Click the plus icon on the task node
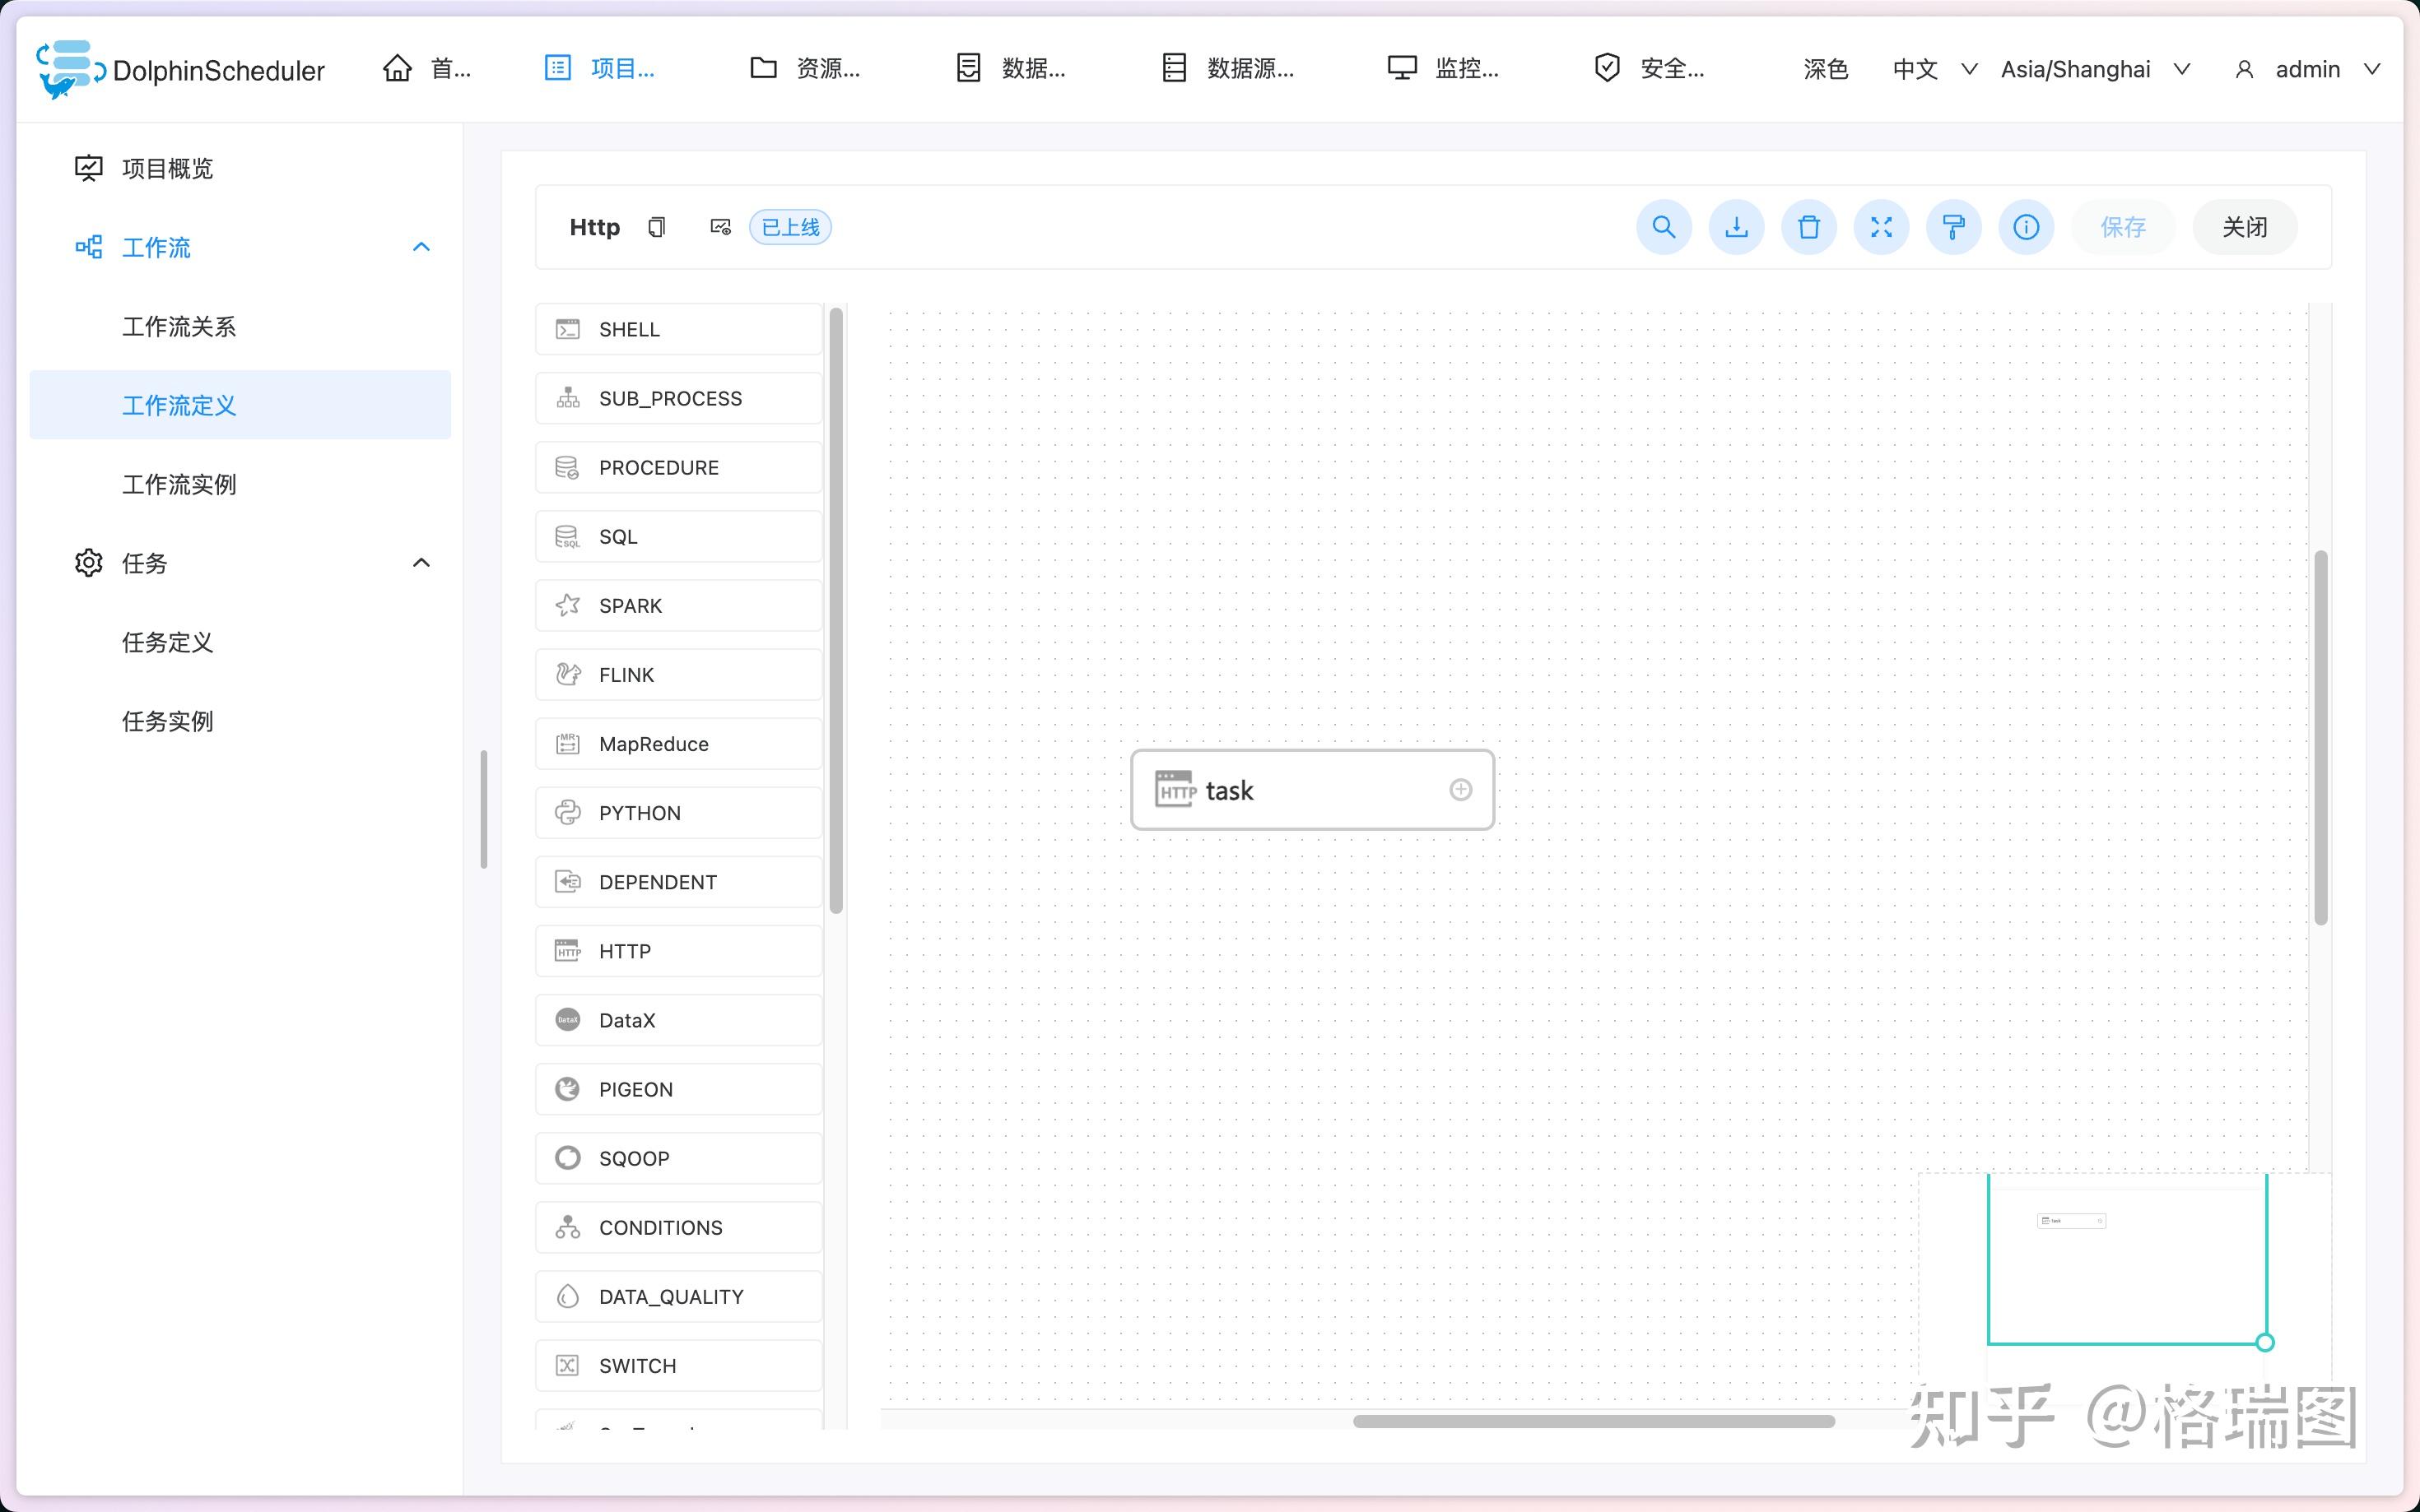The image size is (2420, 1512). click(1460, 789)
